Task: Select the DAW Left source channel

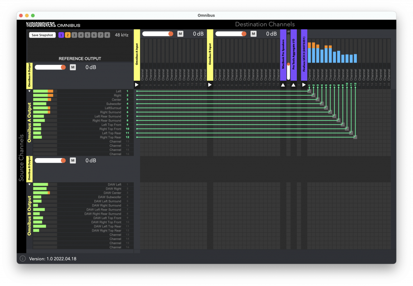Action: coord(83,184)
